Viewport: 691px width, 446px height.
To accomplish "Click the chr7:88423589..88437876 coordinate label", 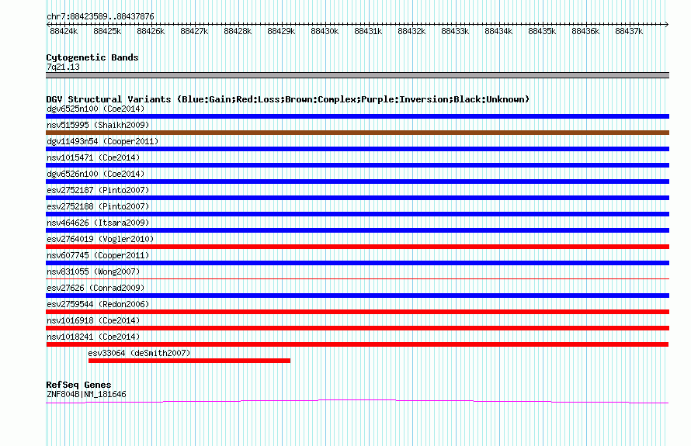I will (100, 17).
